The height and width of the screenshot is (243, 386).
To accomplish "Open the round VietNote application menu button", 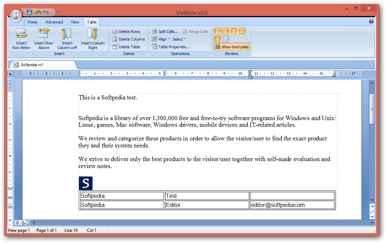I will pyautogui.click(x=16, y=16).
